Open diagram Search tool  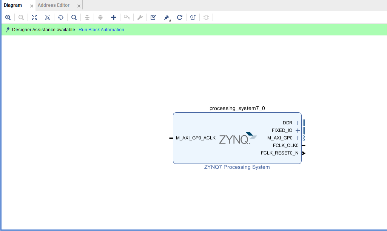point(74,17)
